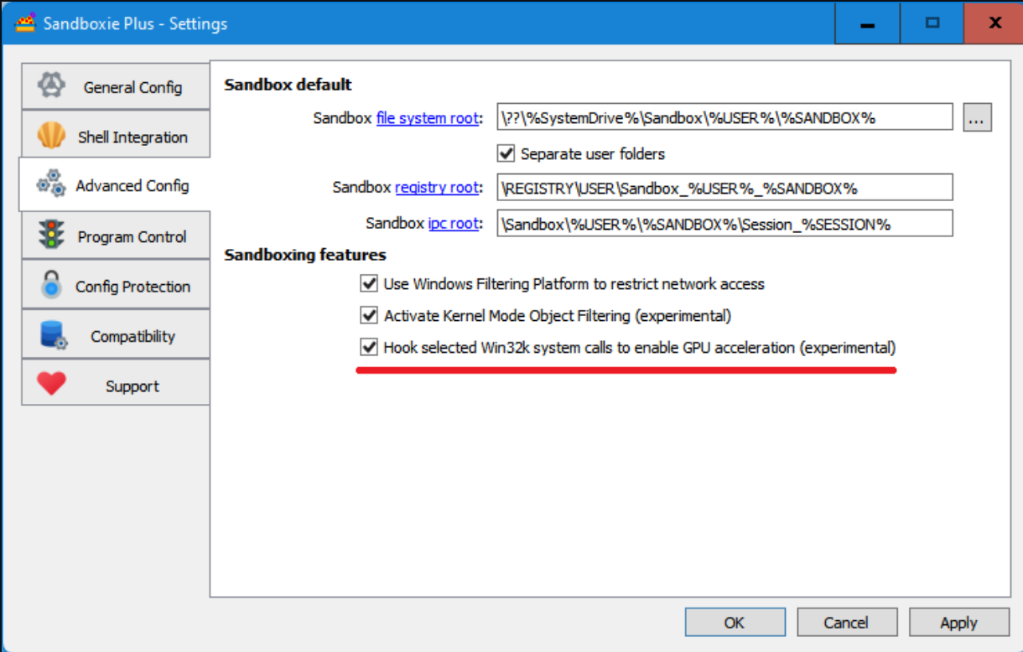Click the Sandbox default heading

click(x=288, y=85)
